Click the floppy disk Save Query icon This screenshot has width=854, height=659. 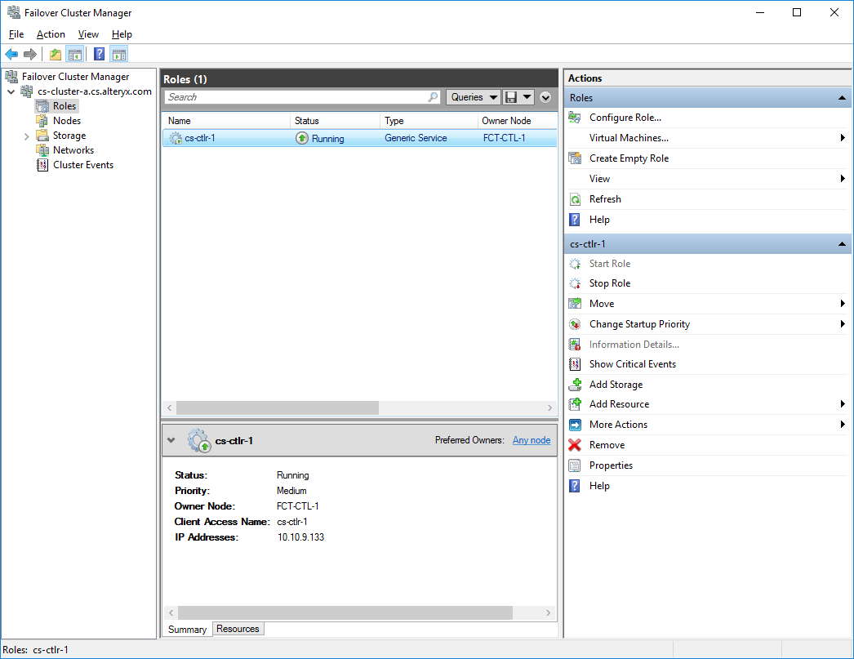tap(514, 96)
